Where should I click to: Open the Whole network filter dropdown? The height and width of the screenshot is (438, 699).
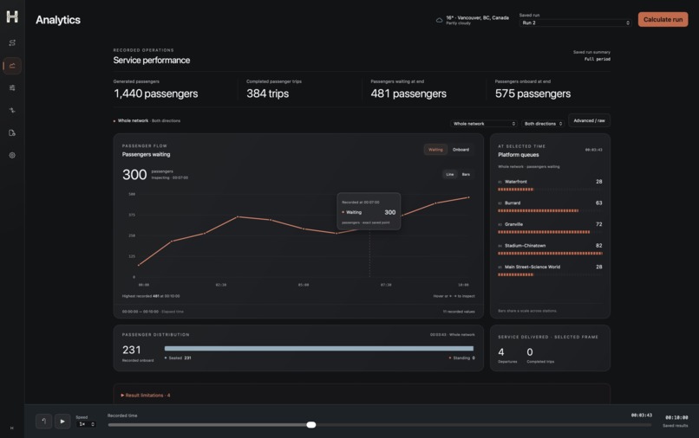(483, 124)
